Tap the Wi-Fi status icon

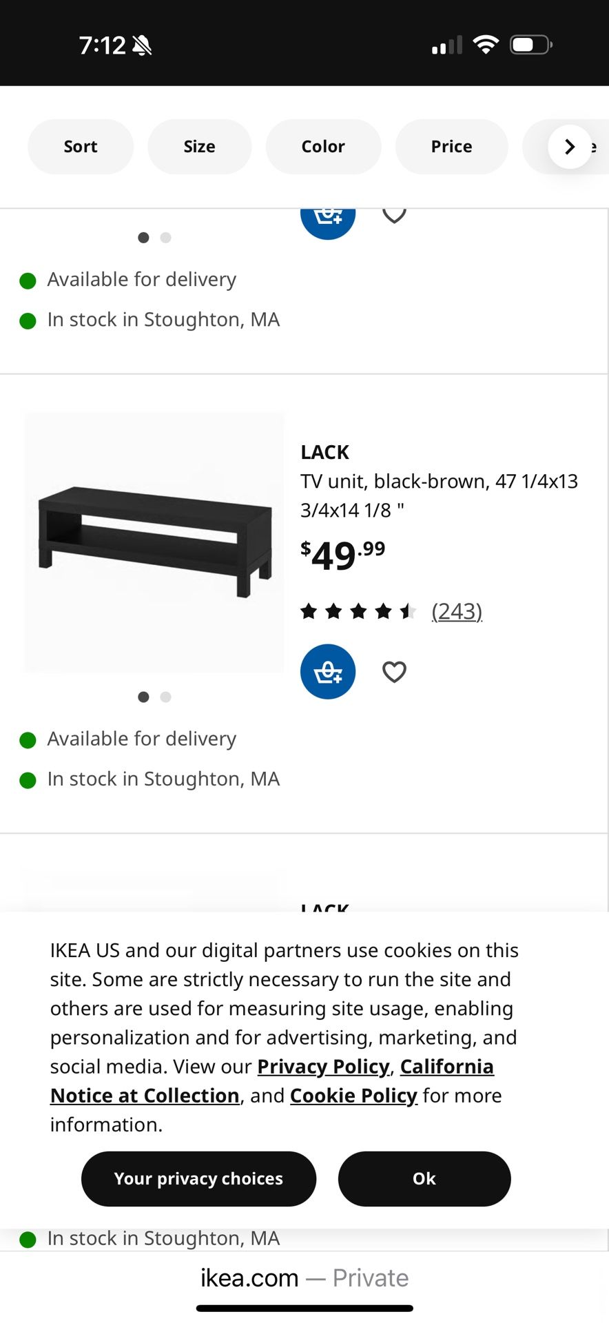486,45
